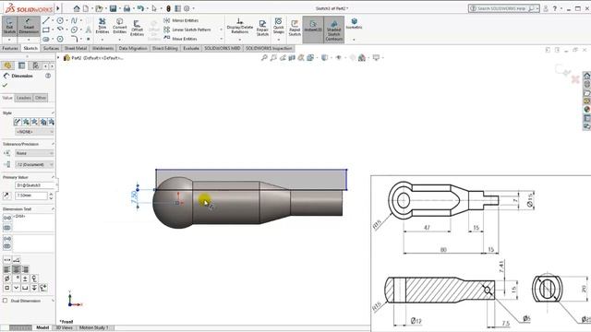Select the Mirror Entities command
591x332 pixels.
[181, 20]
